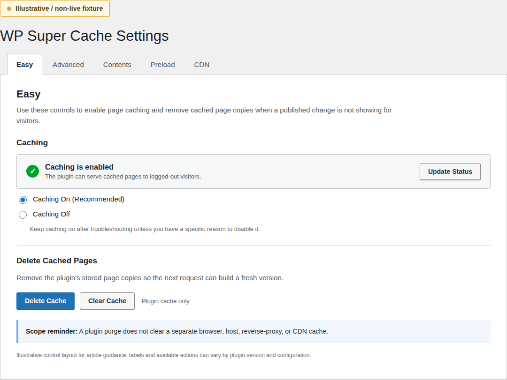Image resolution: width=507 pixels, height=380 pixels.
Task: Click the 'Keep caching on after troubleshooting' hint
Action: pos(145,229)
